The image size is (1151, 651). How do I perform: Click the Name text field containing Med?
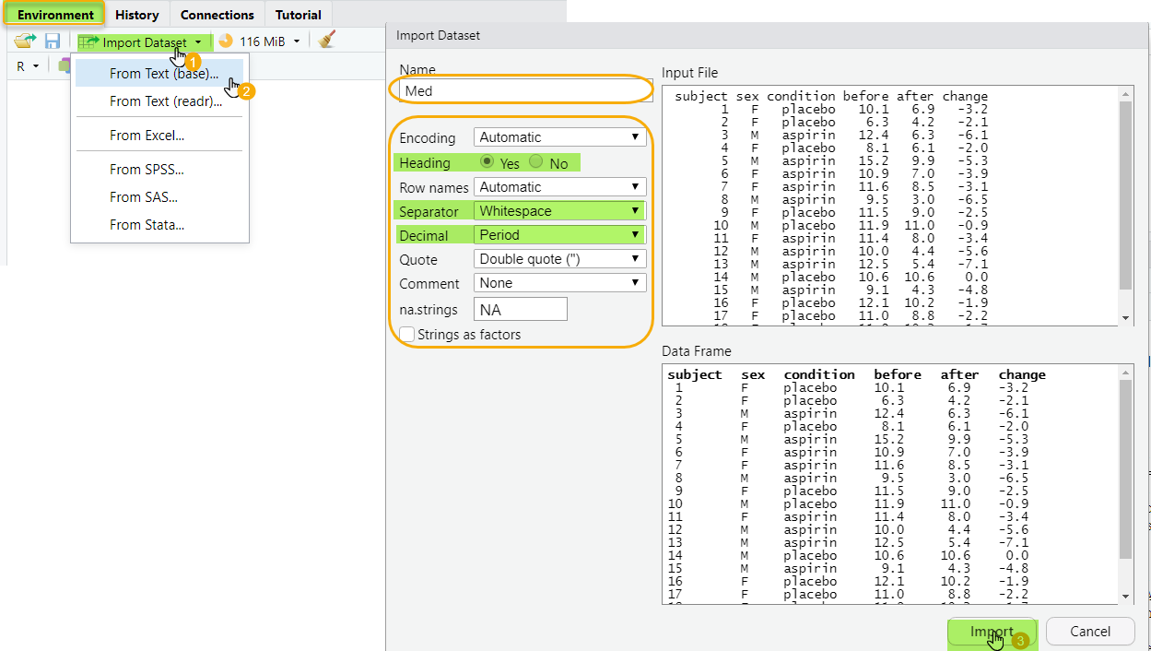click(521, 90)
